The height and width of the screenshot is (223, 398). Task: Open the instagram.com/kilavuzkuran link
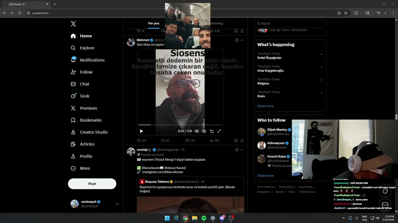click(x=162, y=172)
